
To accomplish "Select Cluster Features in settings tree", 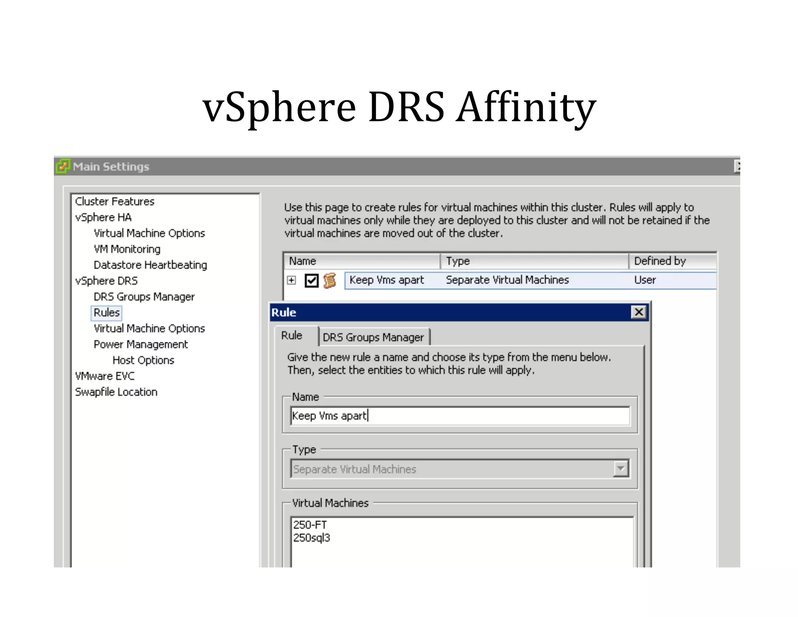I will [115, 201].
